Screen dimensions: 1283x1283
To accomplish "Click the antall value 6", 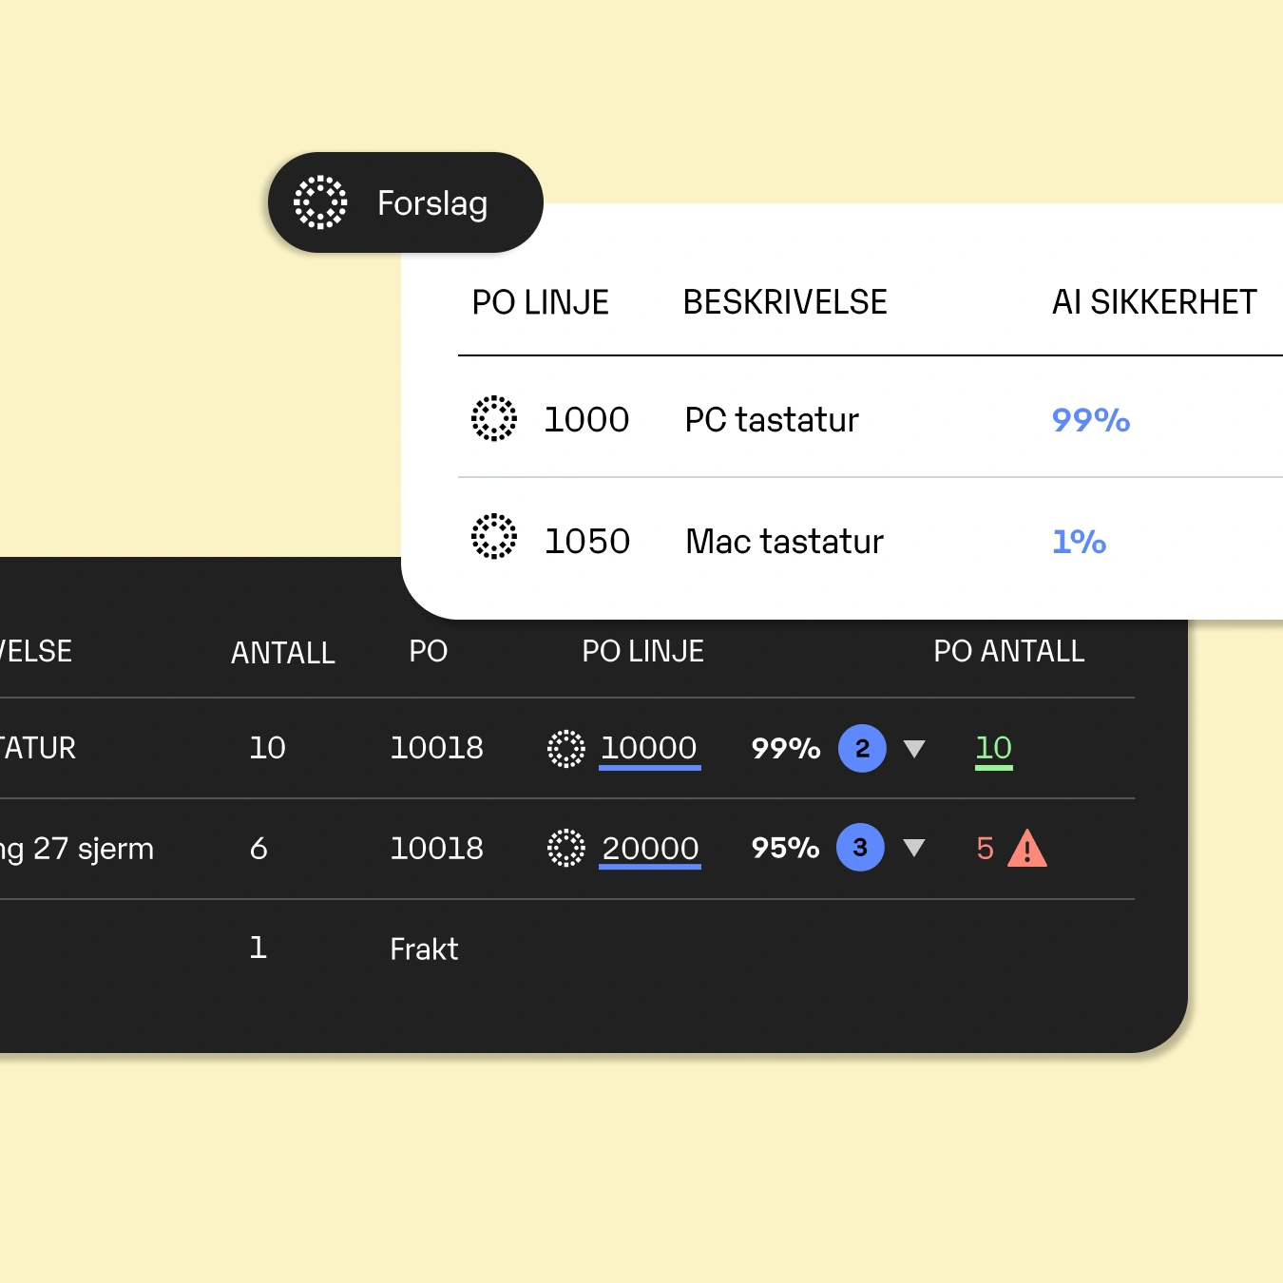I will [x=259, y=849].
